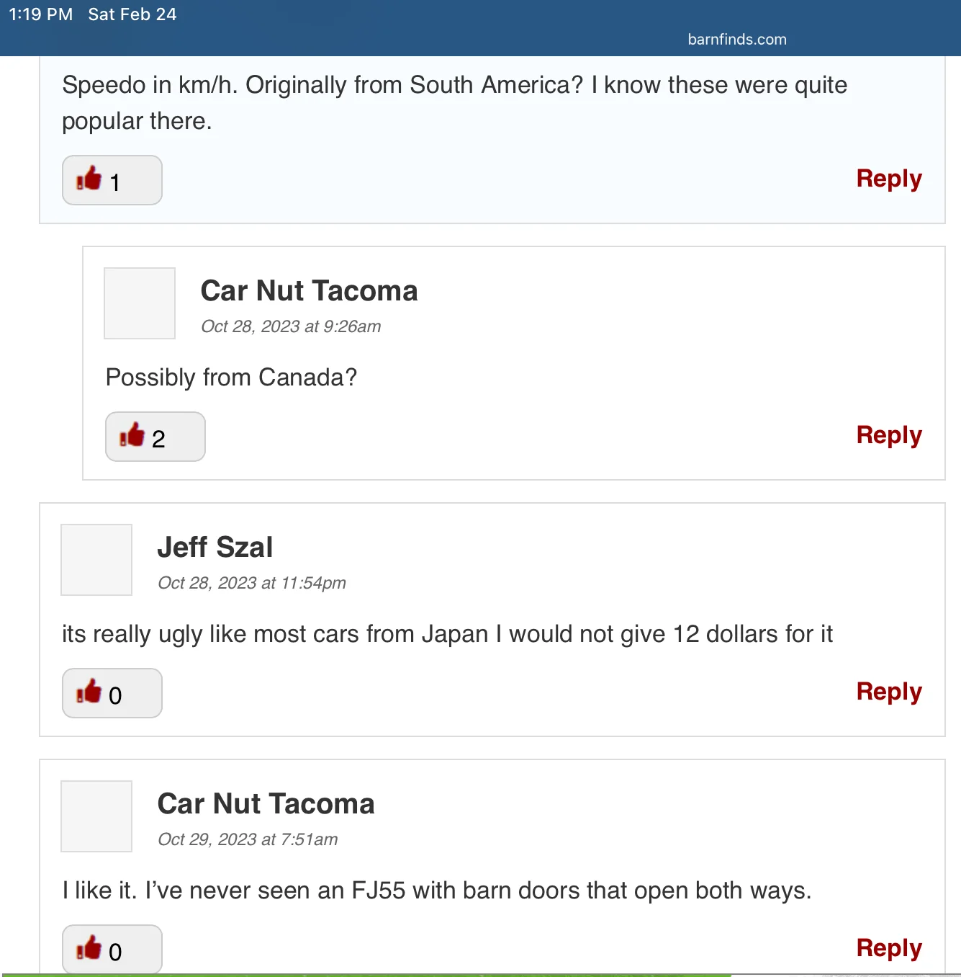The width and height of the screenshot is (961, 977).
Task: Tap the barnfinds.com address bar
Action: point(737,40)
